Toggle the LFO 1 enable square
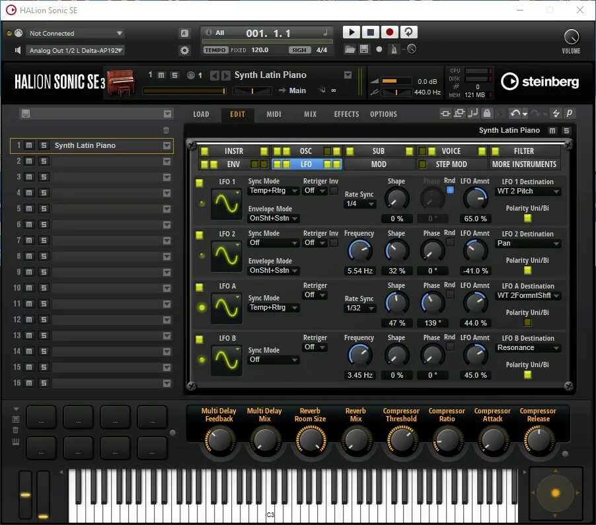This screenshot has width=596, height=525. pos(199,183)
